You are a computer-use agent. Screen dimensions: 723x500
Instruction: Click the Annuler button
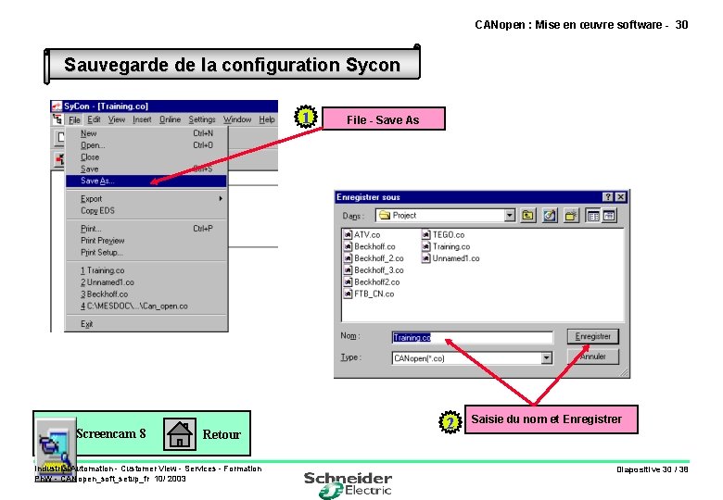pos(592,356)
